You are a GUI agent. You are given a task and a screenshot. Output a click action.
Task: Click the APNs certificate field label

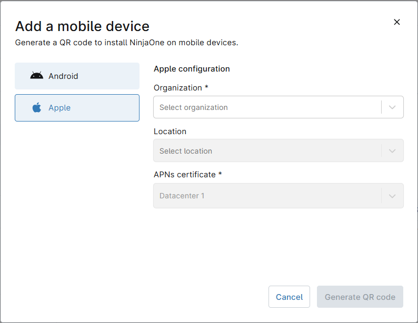(185, 175)
